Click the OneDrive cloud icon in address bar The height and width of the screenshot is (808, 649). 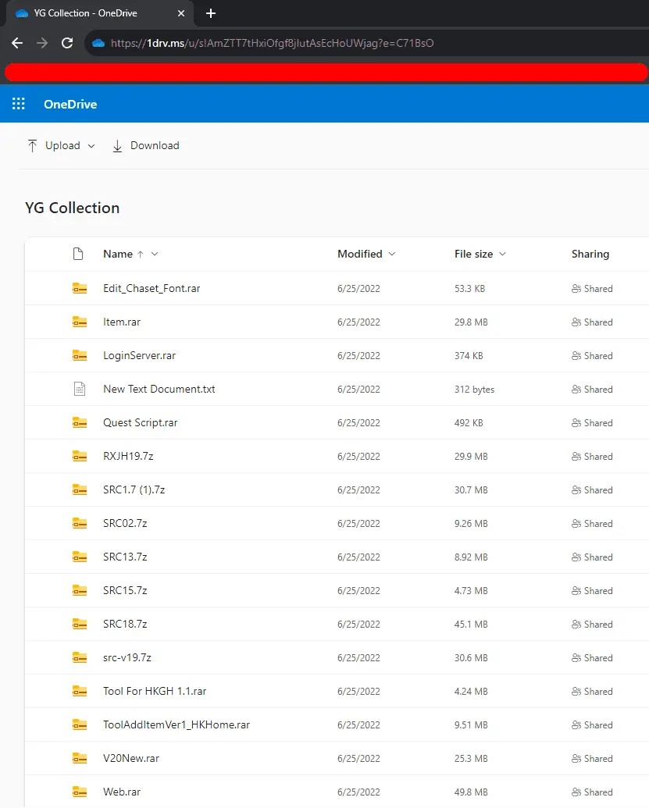tap(98, 43)
